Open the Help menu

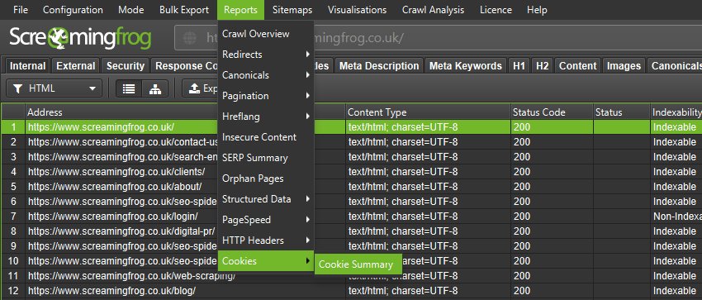[x=537, y=9]
